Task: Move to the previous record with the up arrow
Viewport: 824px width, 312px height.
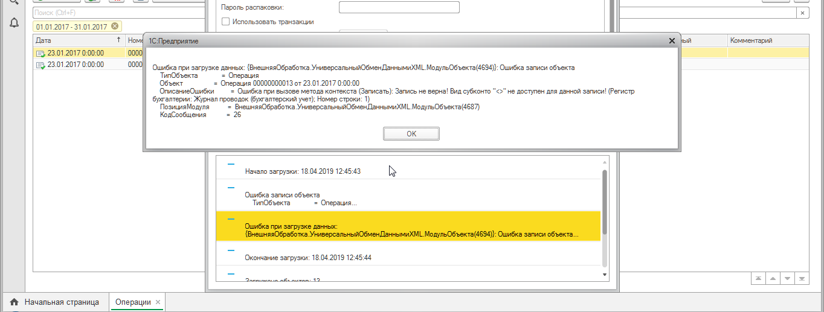Action: tap(773, 278)
